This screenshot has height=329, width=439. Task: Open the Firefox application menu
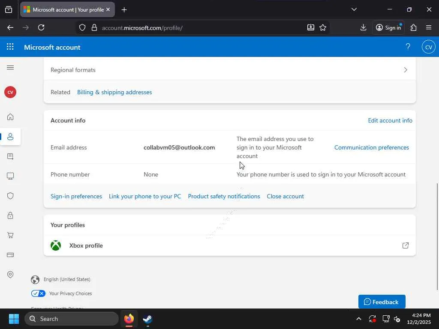(429, 27)
